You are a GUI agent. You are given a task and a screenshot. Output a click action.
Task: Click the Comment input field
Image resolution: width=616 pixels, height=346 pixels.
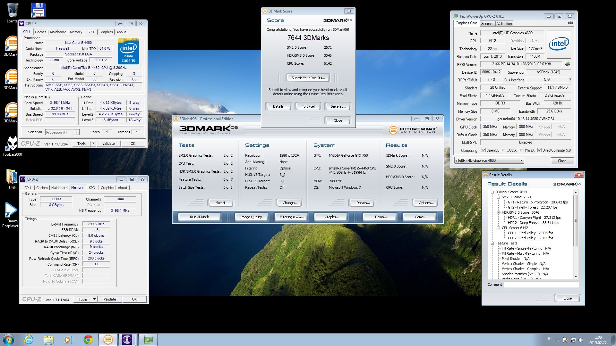coord(541,284)
